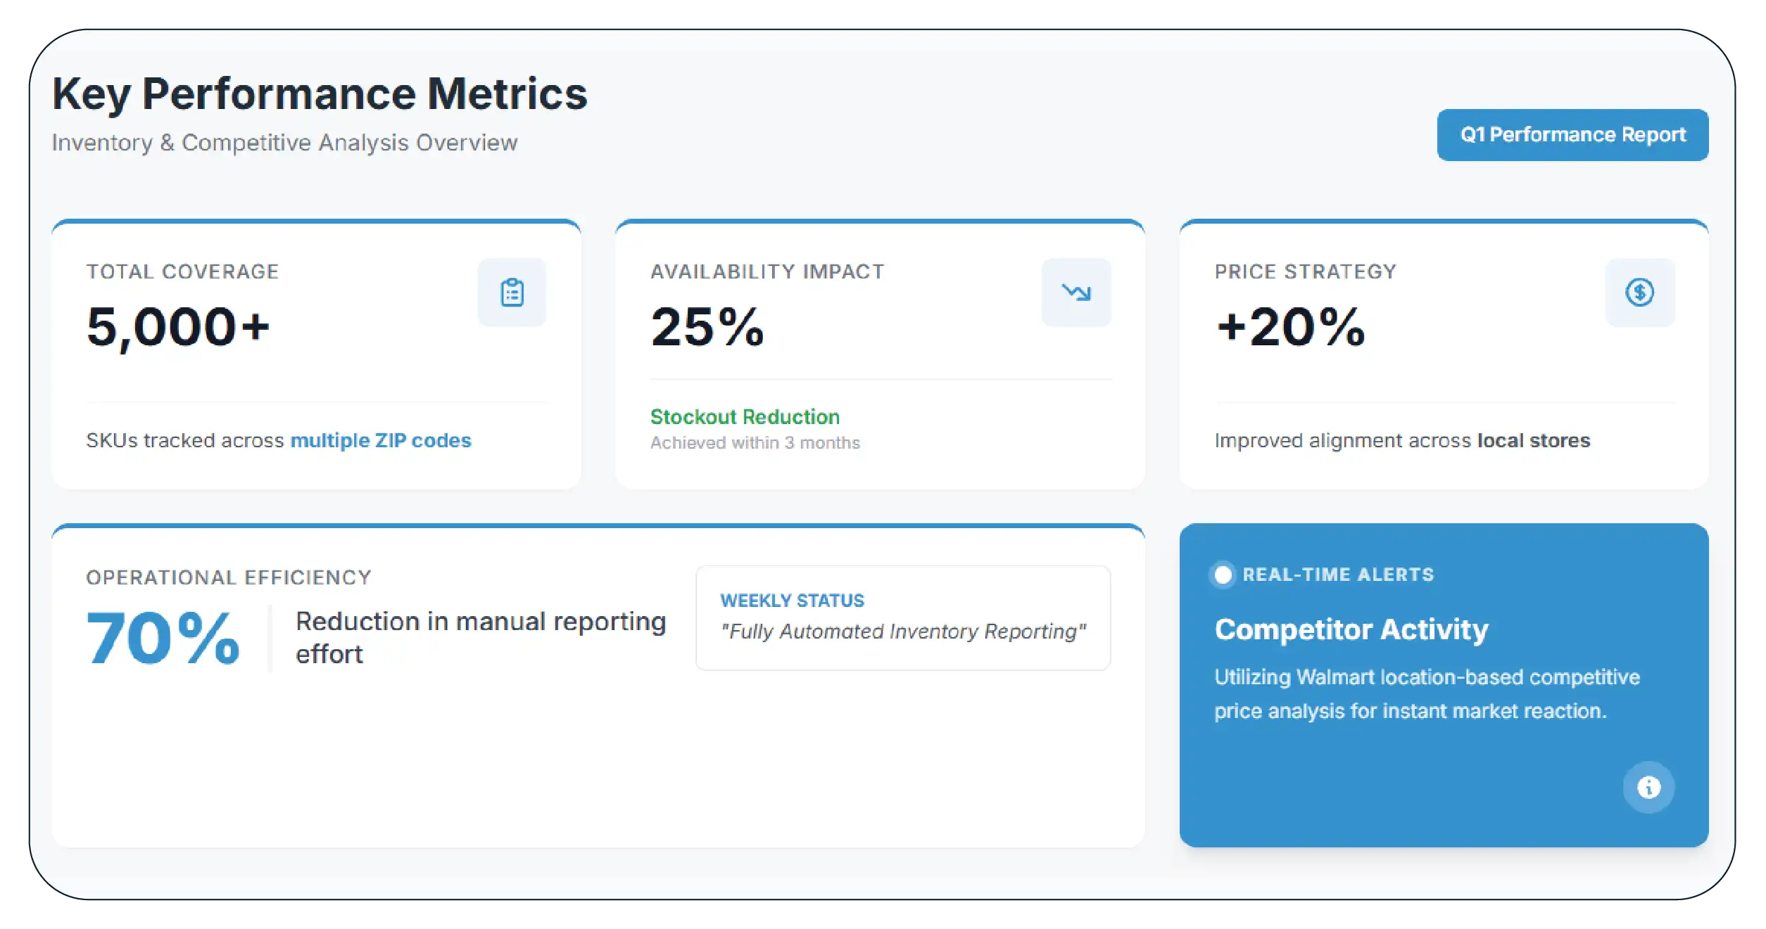Open the info icon in Competitor Activity panel
1766x929 pixels.
(x=1649, y=787)
